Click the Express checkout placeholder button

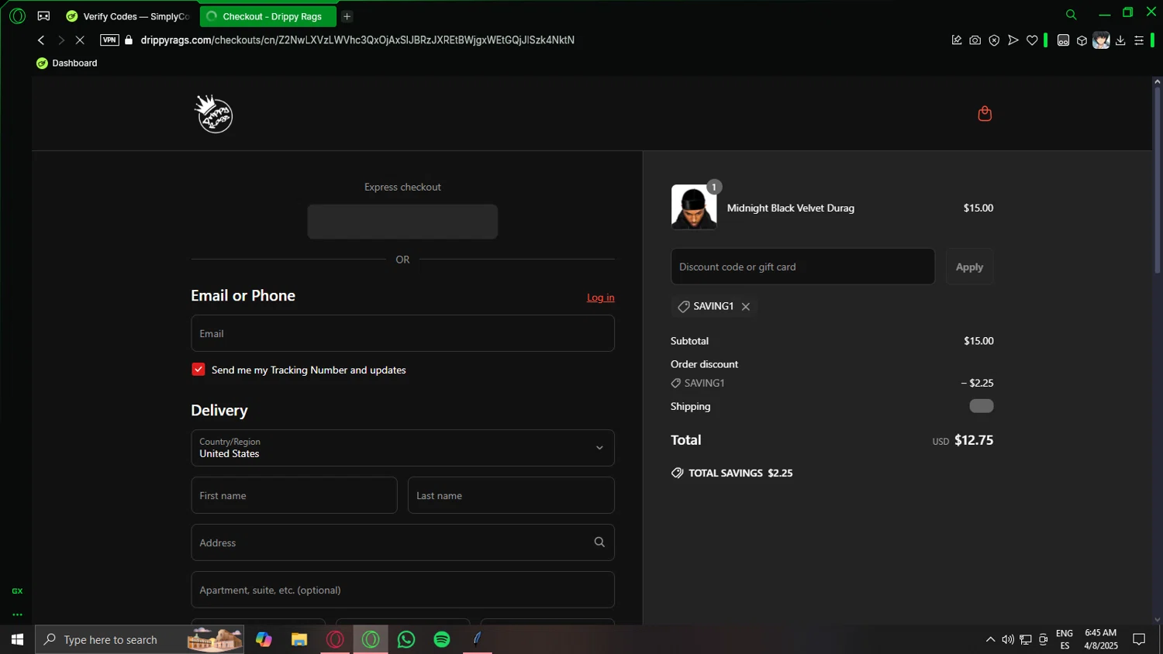(402, 222)
